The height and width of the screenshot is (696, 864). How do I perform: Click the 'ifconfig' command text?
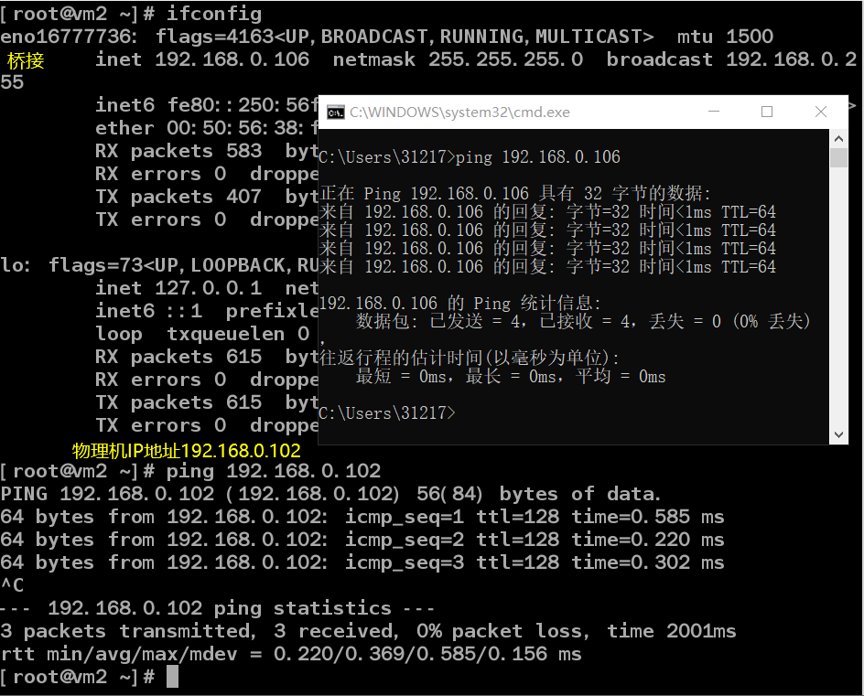click(x=214, y=14)
